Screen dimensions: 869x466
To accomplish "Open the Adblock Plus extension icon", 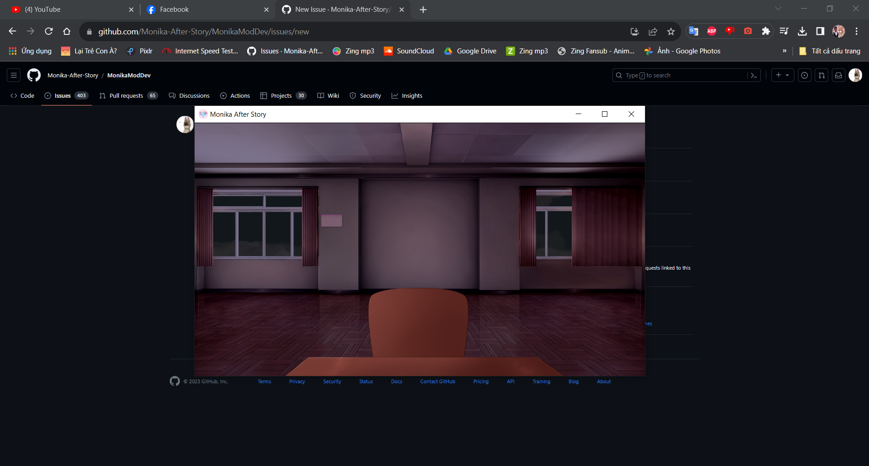I will [711, 31].
